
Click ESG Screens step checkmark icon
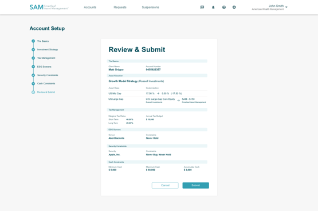tap(33, 67)
